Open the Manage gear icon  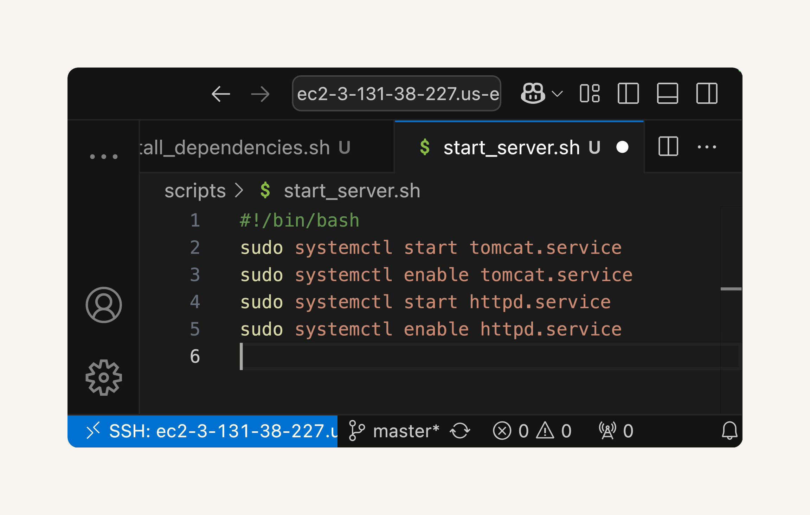[104, 377]
